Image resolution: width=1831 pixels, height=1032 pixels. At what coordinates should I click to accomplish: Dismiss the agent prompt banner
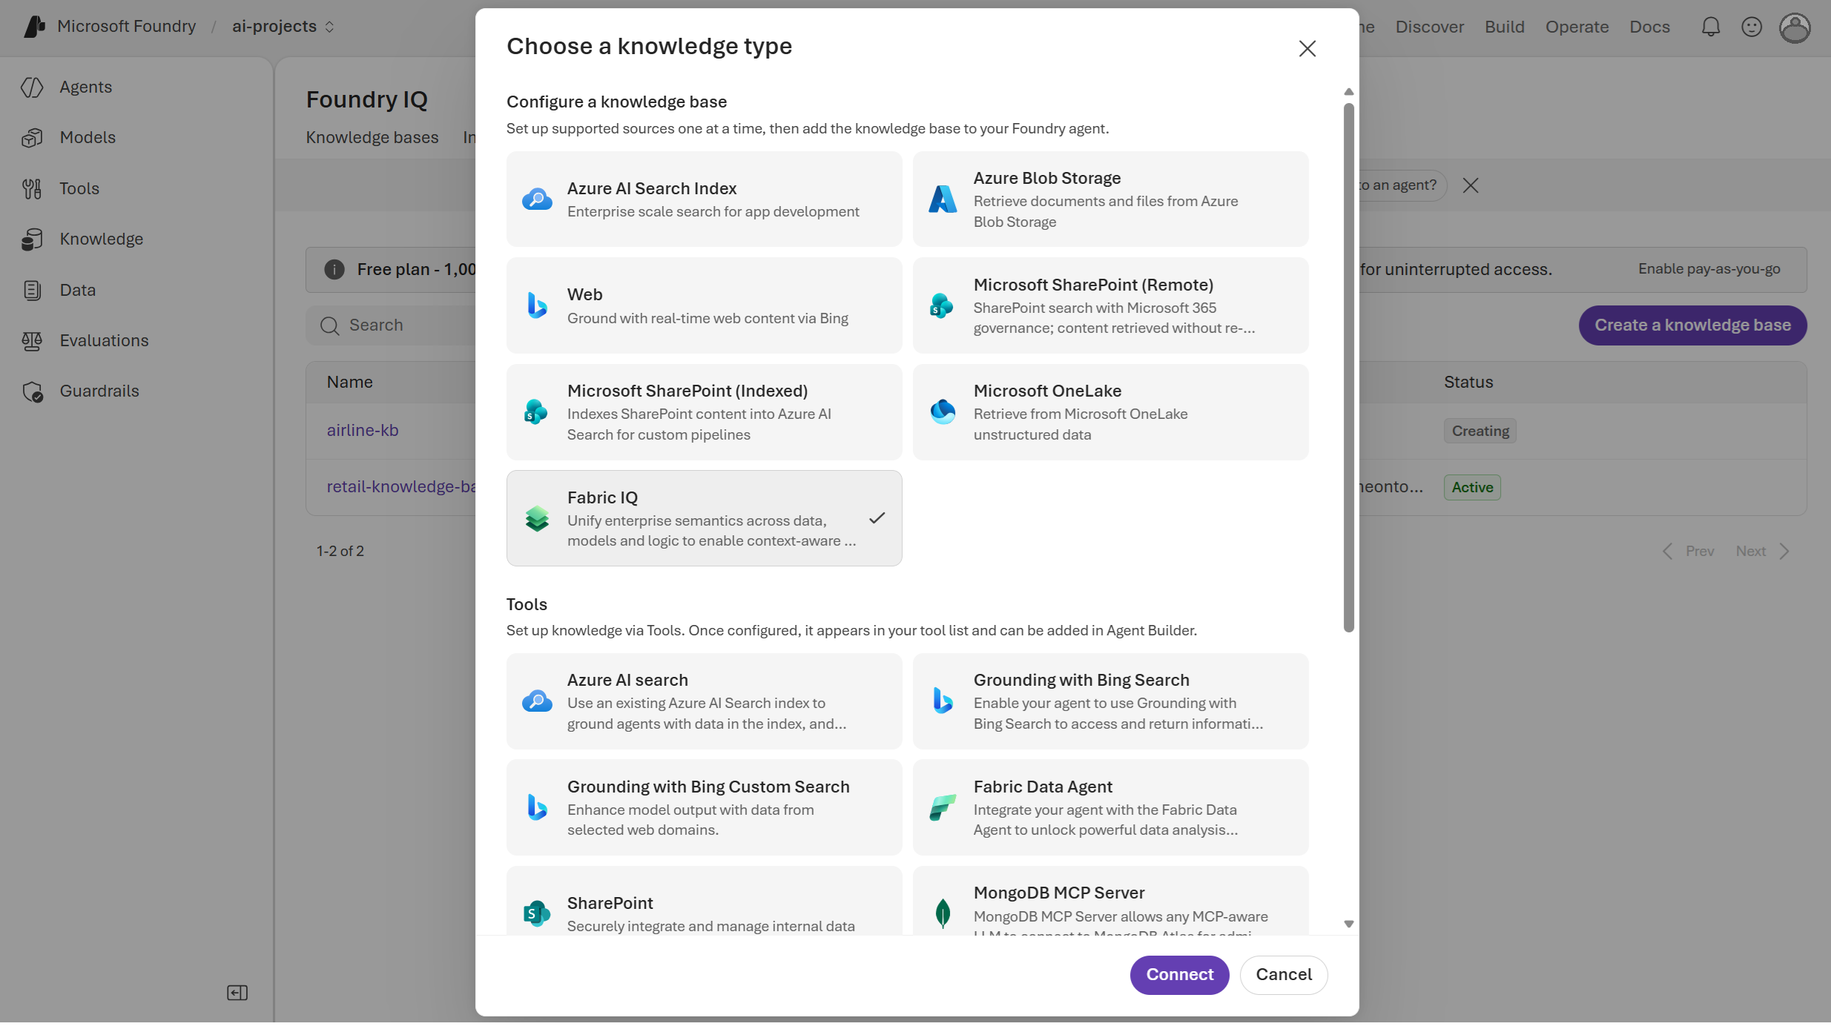[x=1471, y=185]
